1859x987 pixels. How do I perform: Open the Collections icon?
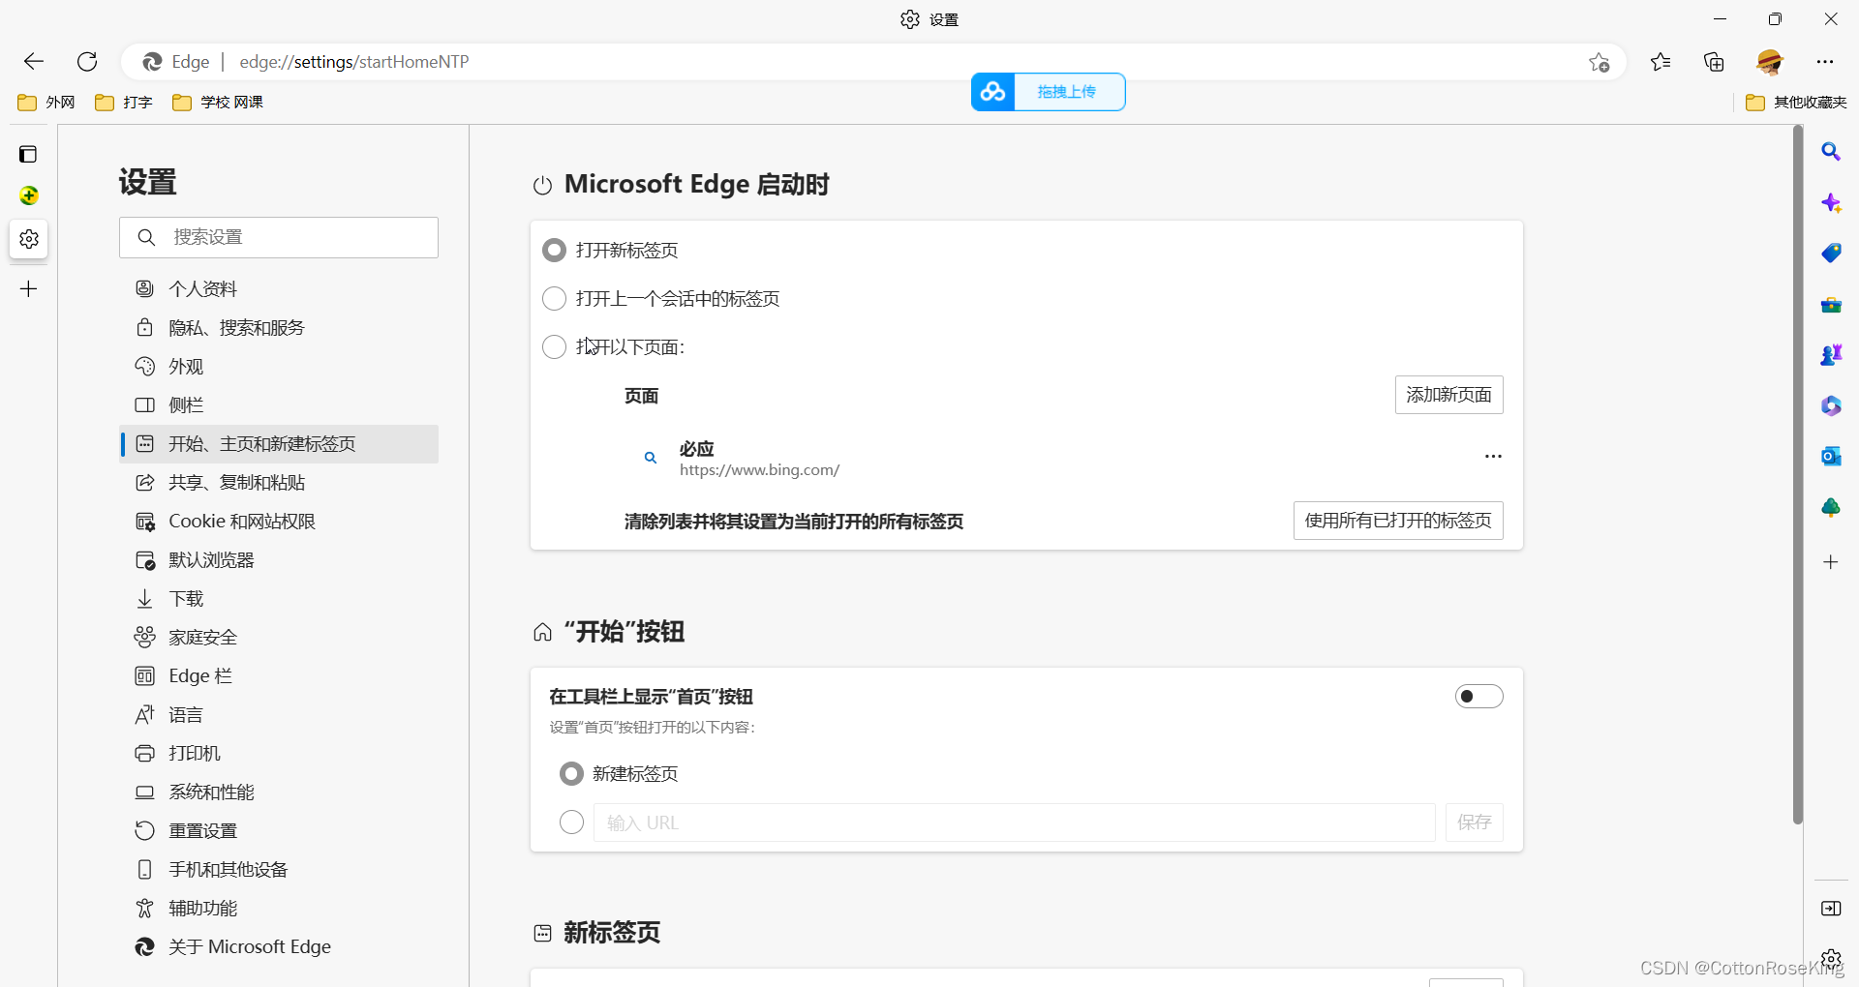[1714, 62]
